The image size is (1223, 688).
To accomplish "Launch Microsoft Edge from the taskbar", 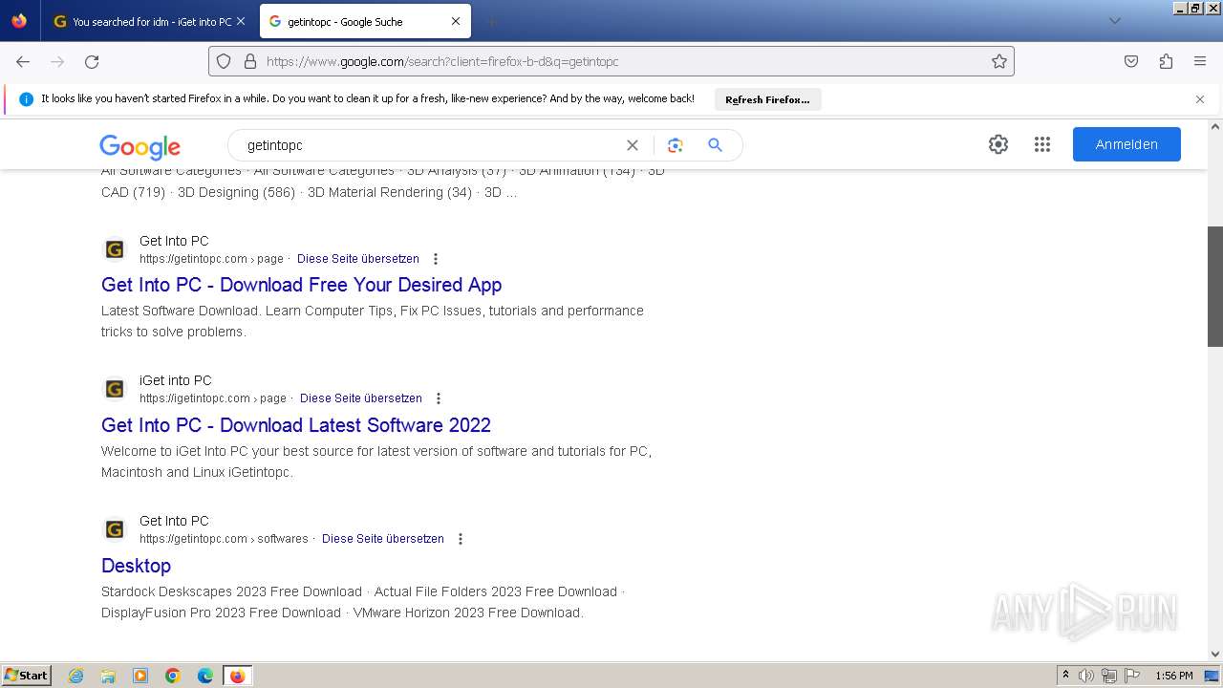I will pyautogui.click(x=205, y=676).
